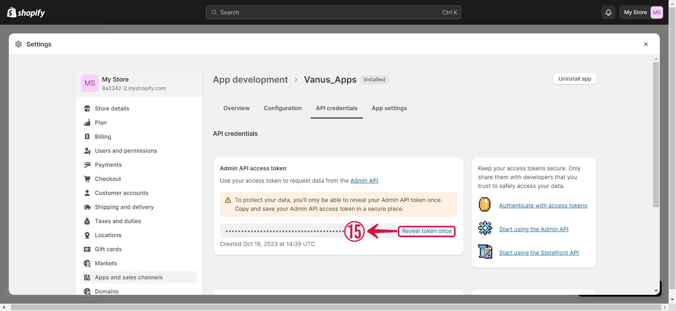Screen dimensions: 676x311
Task: Click the storefront icon beside Storefront API link
Action: point(485,252)
